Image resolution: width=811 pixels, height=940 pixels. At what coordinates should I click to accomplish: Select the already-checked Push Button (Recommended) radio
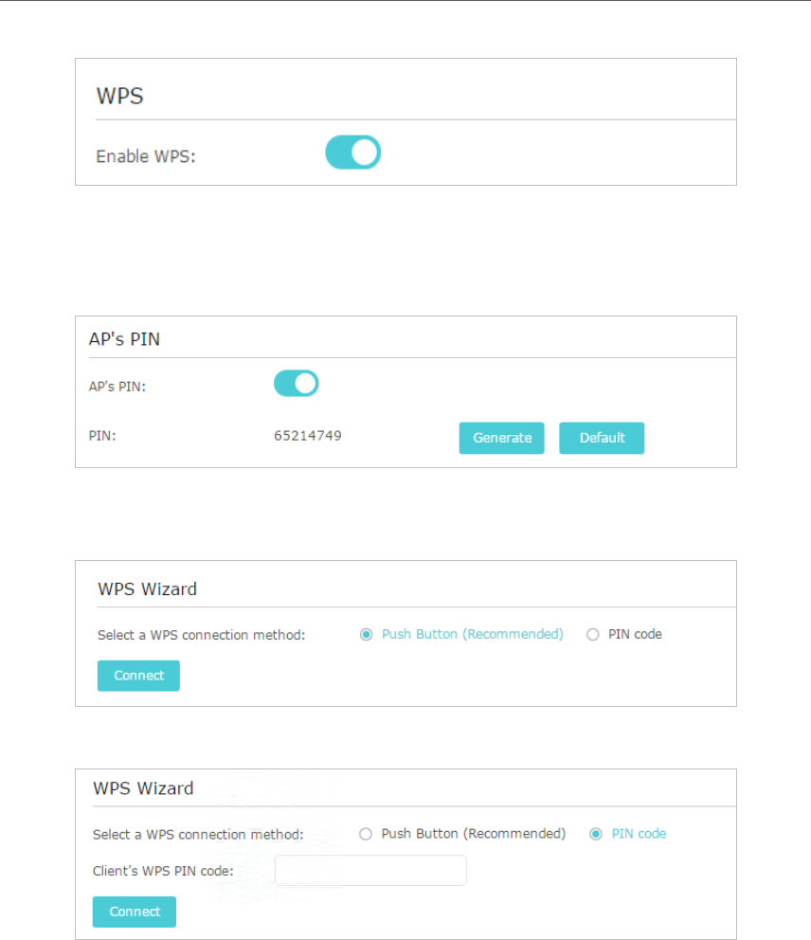[x=366, y=635]
